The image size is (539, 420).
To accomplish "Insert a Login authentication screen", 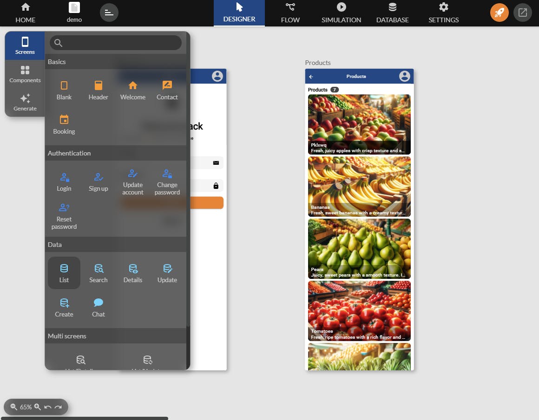I will pyautogui.click(x=64, y=181).
